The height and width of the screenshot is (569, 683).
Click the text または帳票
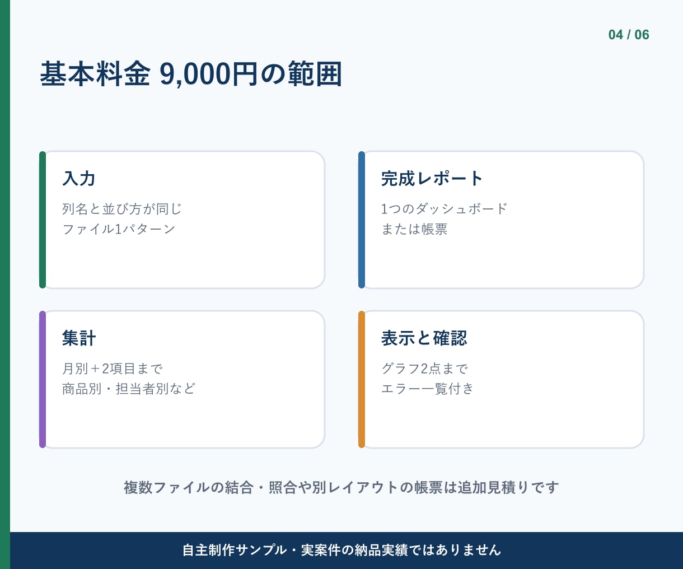point(414,229)
